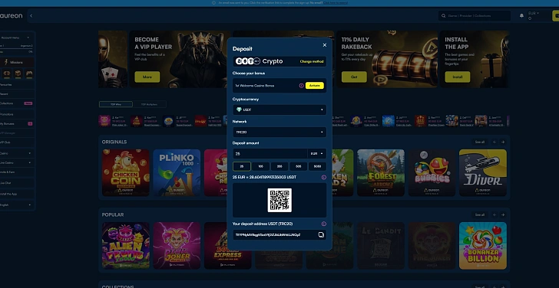Click the search magnifier icon
Viewport: 559px width, 288px height.
(444, 15)
